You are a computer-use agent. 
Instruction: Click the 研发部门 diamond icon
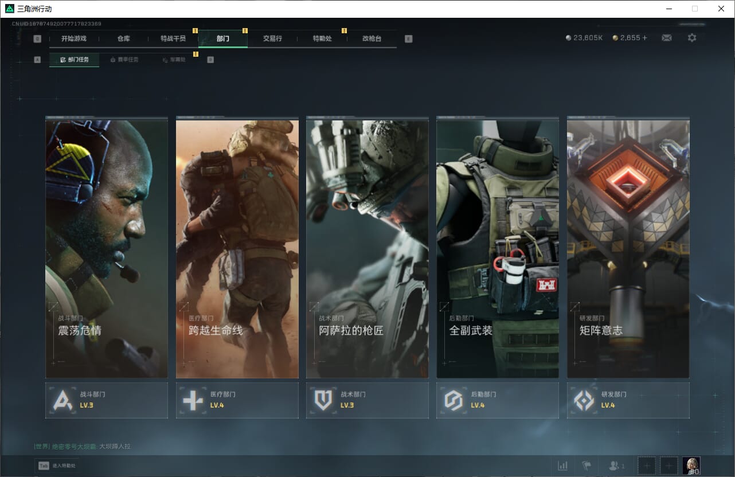[x=584, y=400]
